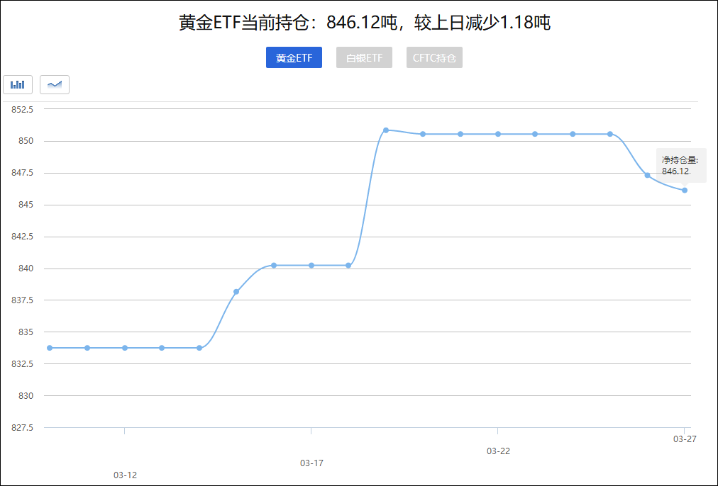Click the peak data point near 851
The width and height of the screenshot is (718, 486).
pyautogui.click(x=385, y=130)
